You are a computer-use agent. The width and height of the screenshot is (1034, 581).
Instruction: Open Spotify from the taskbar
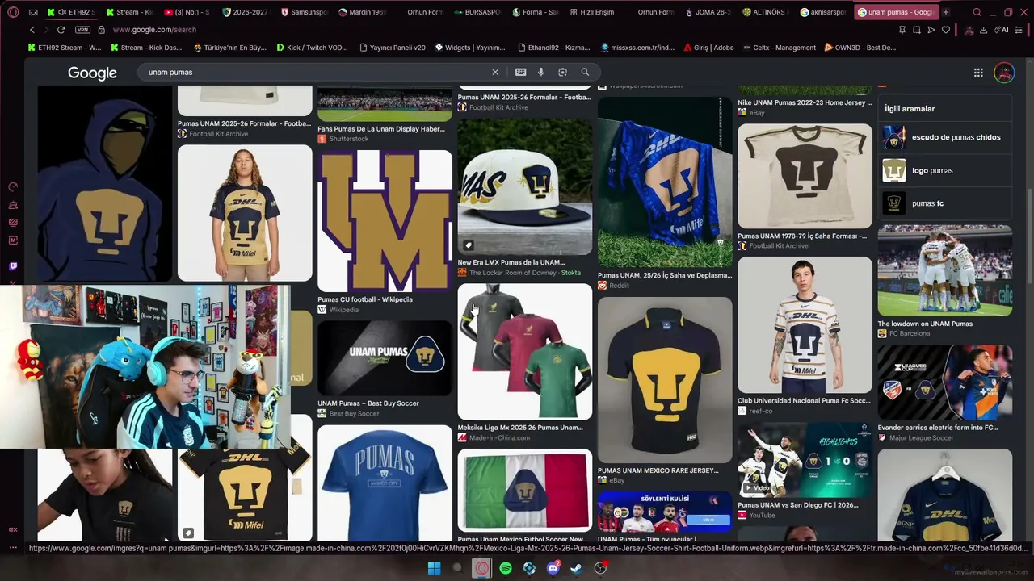(506, 568)
